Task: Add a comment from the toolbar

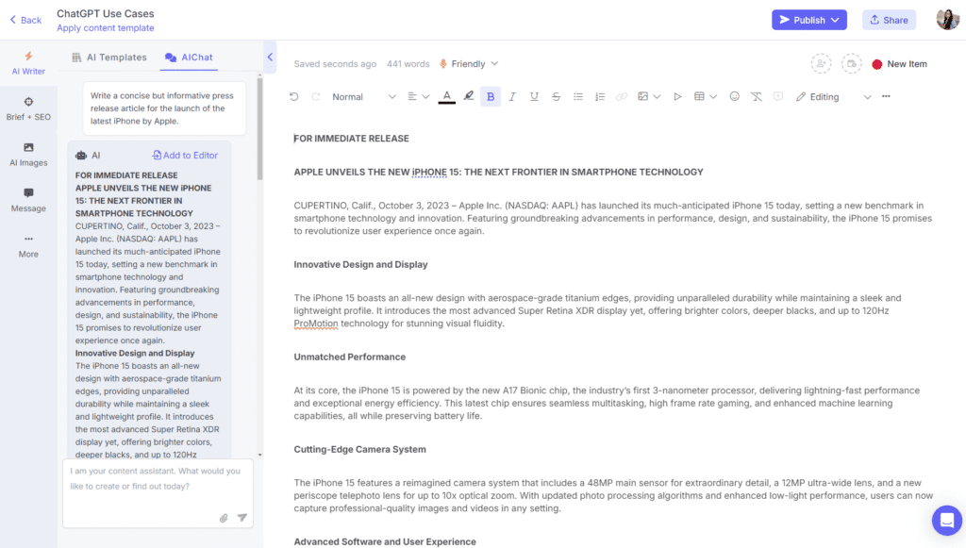Action: (x=778, y=96)
